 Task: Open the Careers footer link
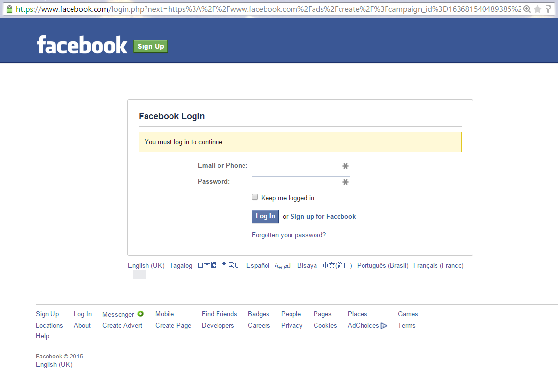[x=259, y=325]
